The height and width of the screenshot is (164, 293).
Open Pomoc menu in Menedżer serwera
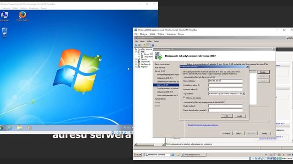tap(156, 41)
